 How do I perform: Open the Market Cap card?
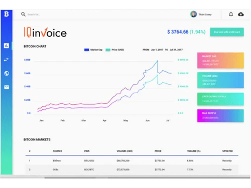point(220,60)
